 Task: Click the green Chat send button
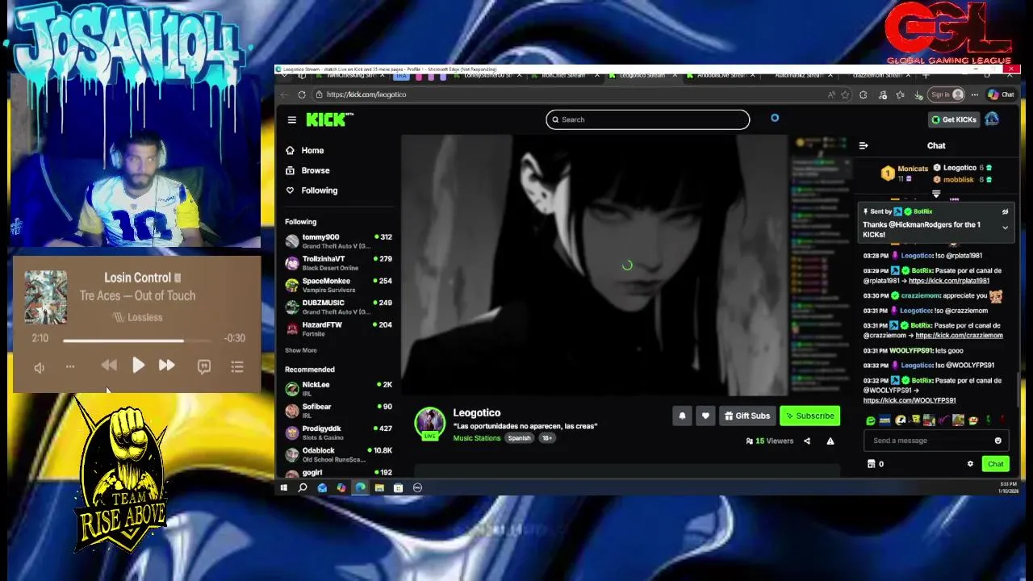[995, 464]
